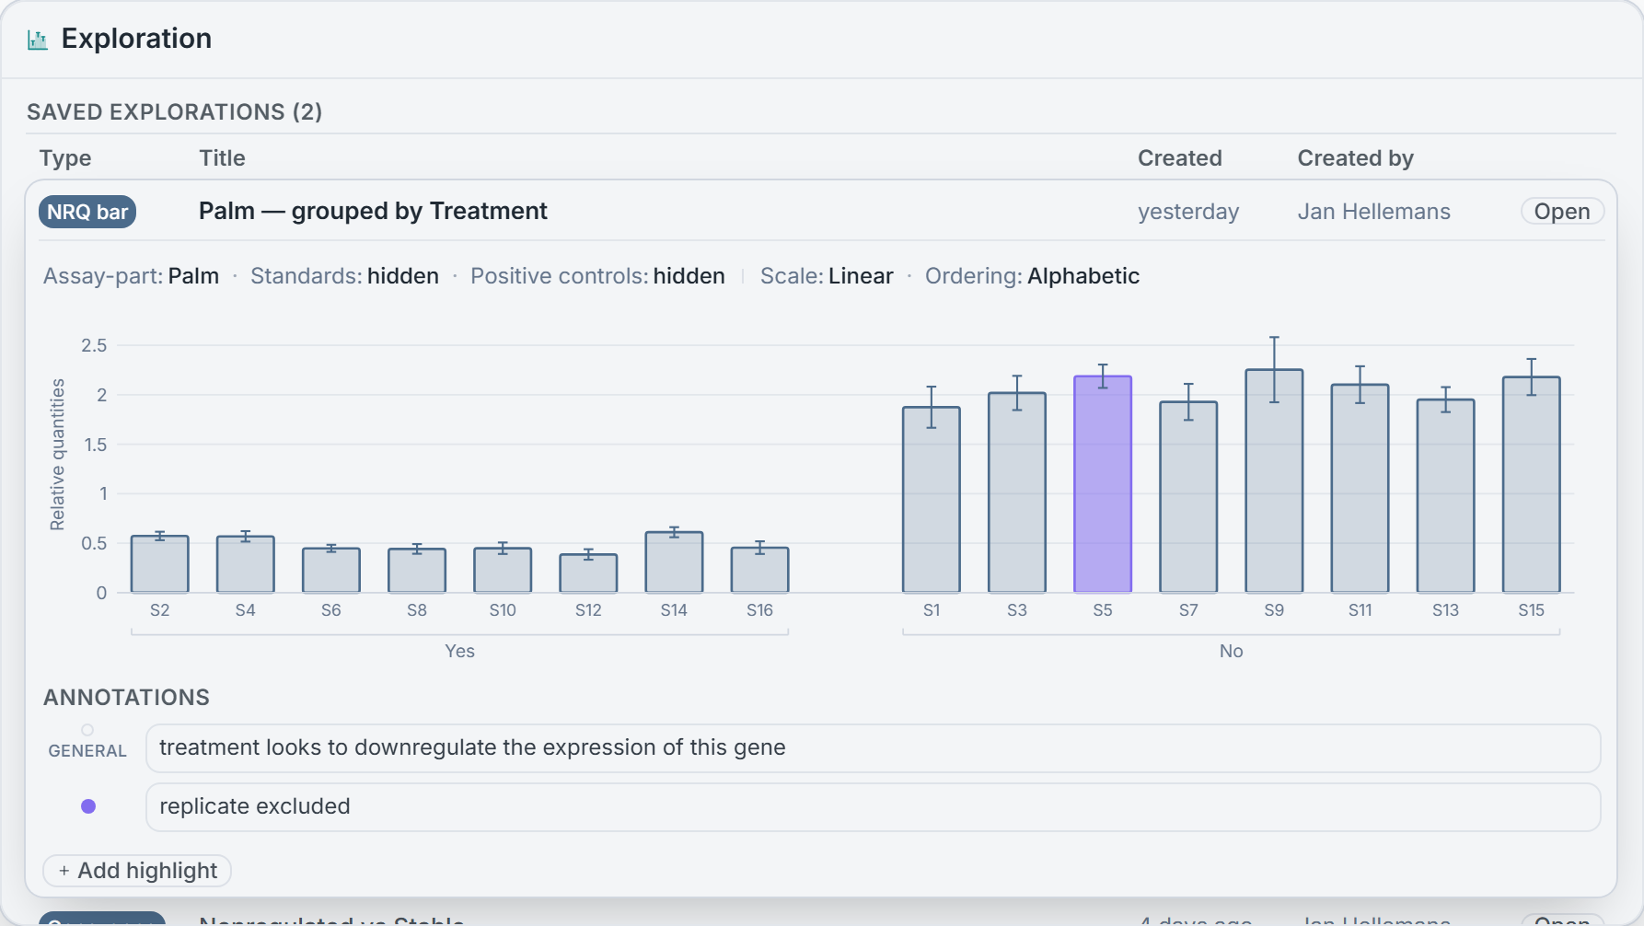Click the S11 bar in chart
Viewport: 1644px width, 926px height.
point(1360,489)
